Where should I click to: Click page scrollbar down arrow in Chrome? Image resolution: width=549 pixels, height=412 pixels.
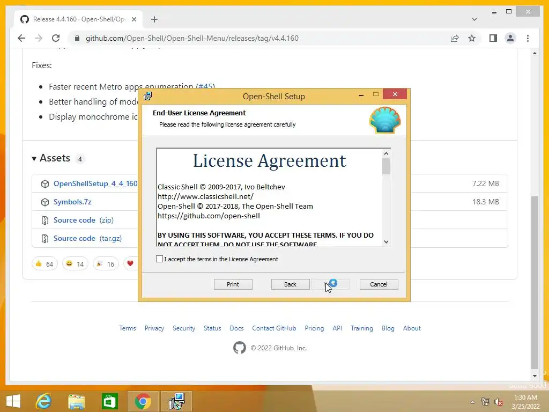pos(535,376)
